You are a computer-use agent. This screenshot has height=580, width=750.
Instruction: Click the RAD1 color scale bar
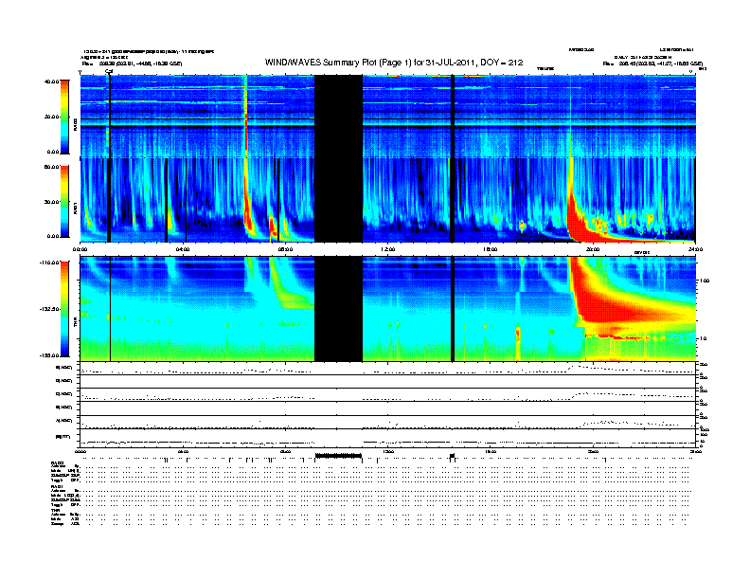pyautogui.click(x=64, y=202)
